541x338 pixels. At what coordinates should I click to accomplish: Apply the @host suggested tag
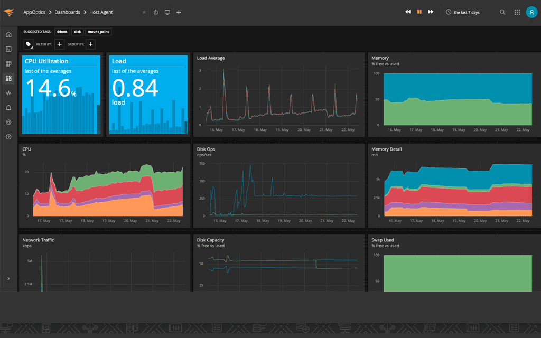[x=62, y=32]
